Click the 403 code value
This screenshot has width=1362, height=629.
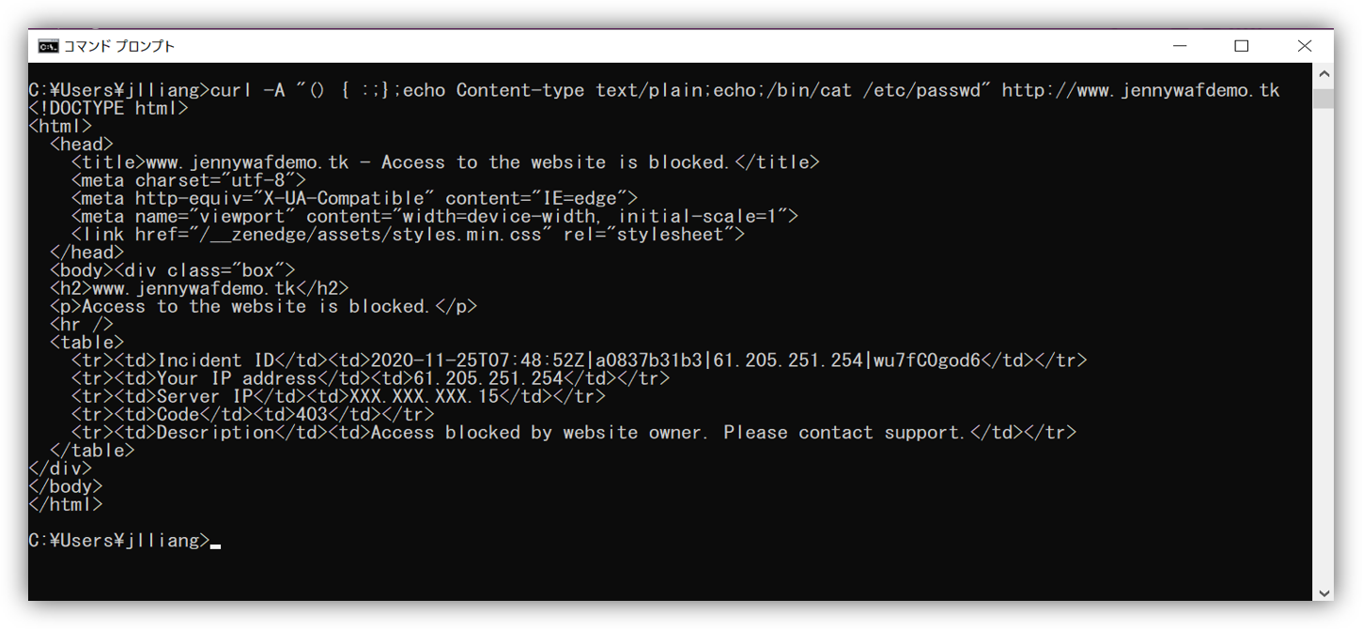312,414
